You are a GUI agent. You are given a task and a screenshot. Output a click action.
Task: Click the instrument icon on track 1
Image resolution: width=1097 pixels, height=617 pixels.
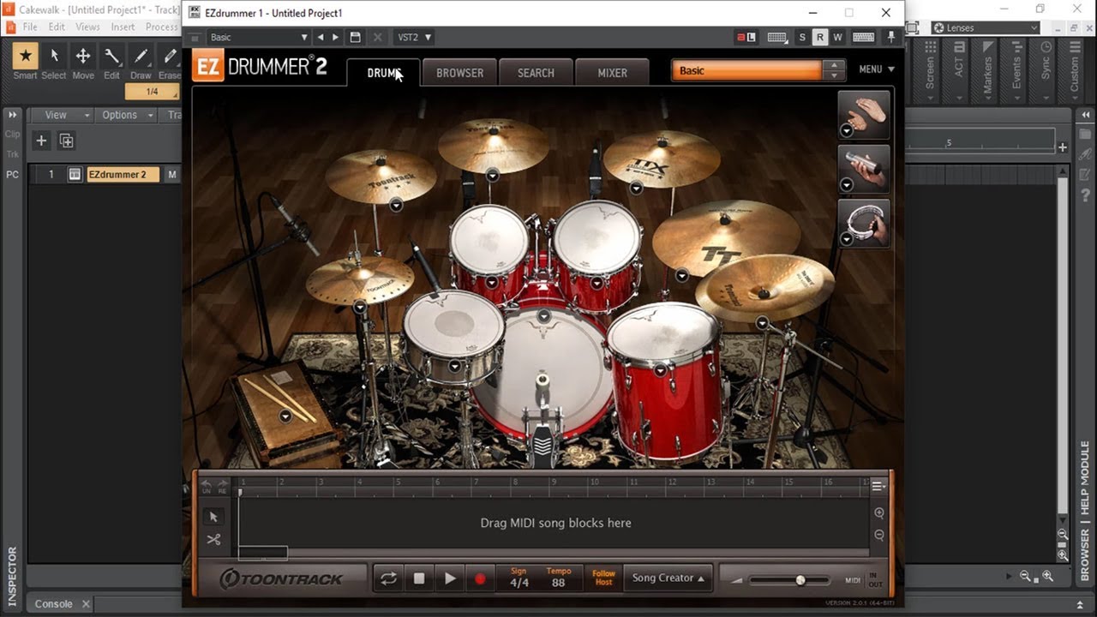(75, 174)
